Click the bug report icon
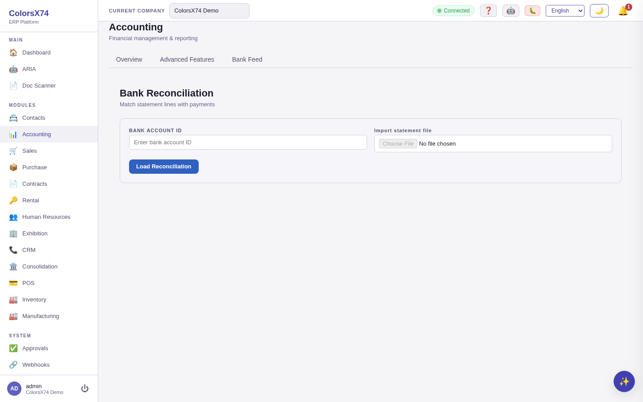643x402 pixels. (532, 11)
